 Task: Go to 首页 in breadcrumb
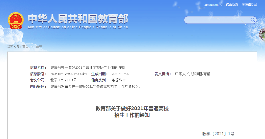point(25,47)
